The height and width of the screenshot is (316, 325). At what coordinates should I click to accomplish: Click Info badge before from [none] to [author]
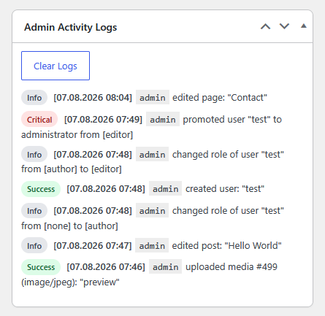34,211
